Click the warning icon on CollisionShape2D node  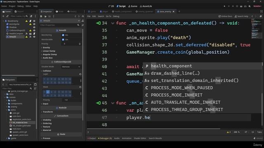[x=31, y=30]
